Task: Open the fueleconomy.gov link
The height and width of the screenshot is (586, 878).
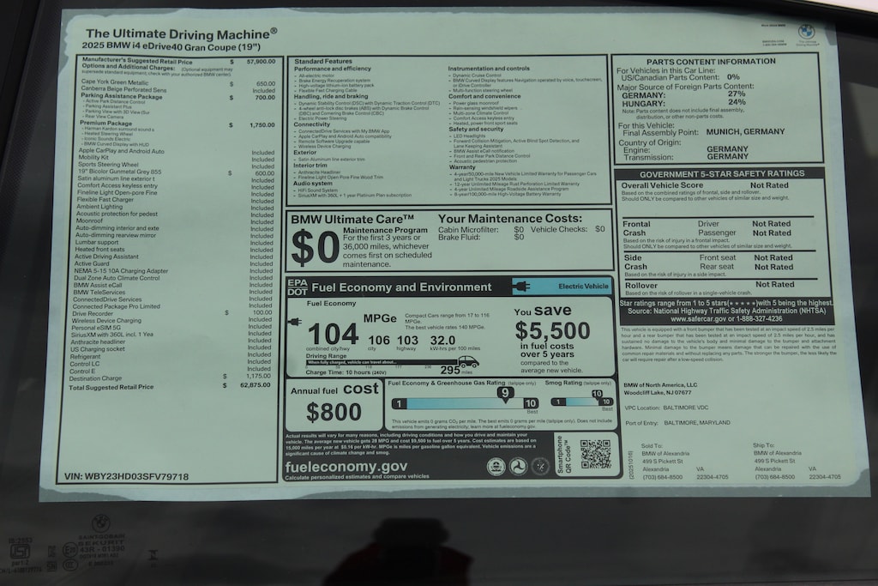Action: click(345, 468)
